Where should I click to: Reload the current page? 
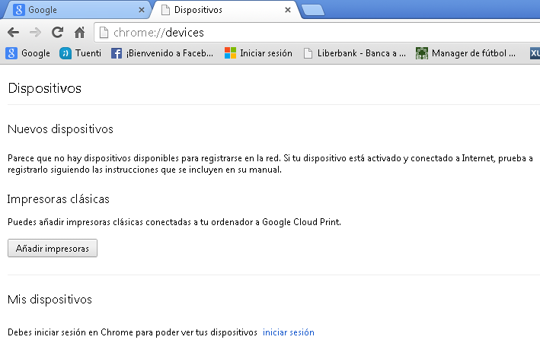[x=57, y=33]
